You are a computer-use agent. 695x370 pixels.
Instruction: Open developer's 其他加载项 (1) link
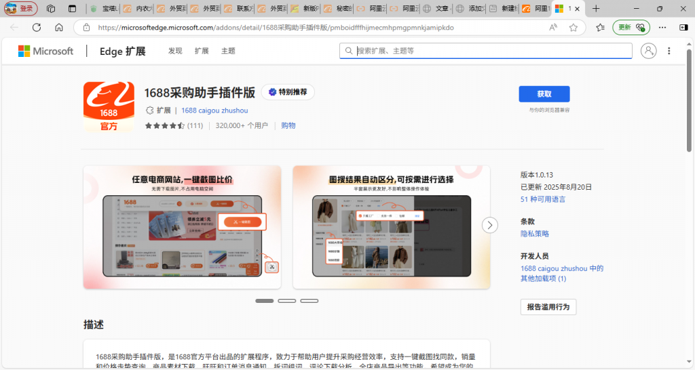point(561,274)
